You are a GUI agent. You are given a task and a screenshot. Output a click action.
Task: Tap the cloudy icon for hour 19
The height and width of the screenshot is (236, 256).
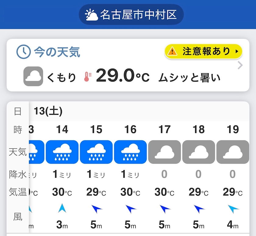(x=233, y=152)
